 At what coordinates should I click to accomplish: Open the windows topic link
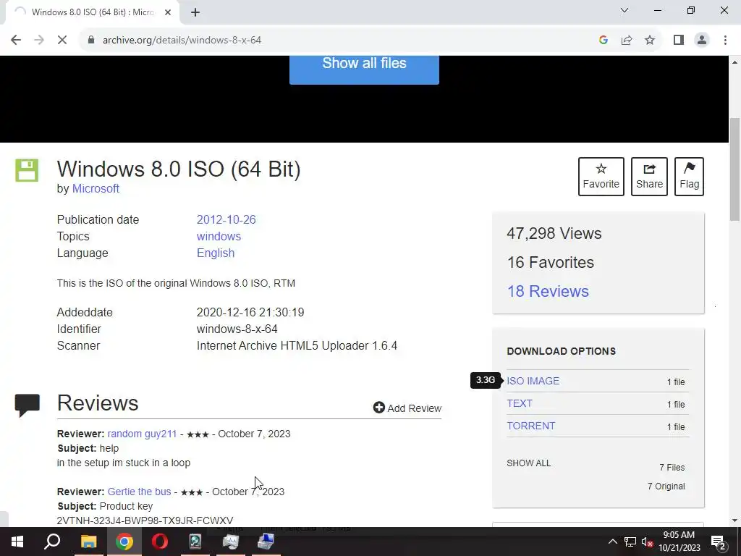(x=219, y=237)
